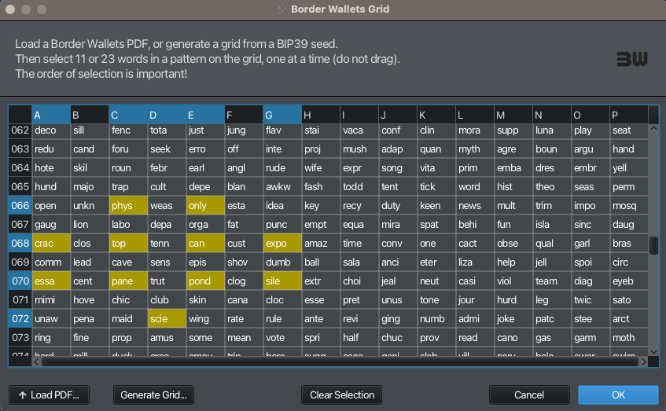The height and width of the screenshot is (411, 666).
Task: Select column header C
Action: 128,115
